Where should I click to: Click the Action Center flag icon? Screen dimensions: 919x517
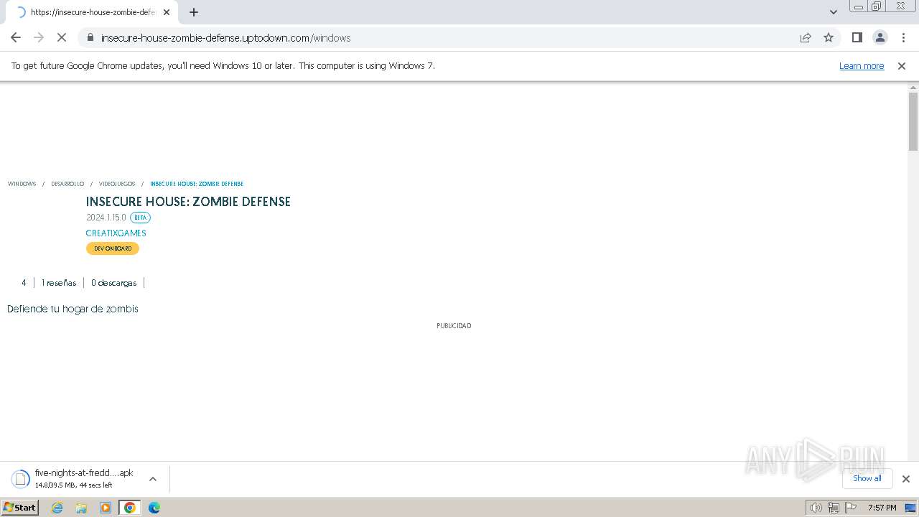pos(851,508)
